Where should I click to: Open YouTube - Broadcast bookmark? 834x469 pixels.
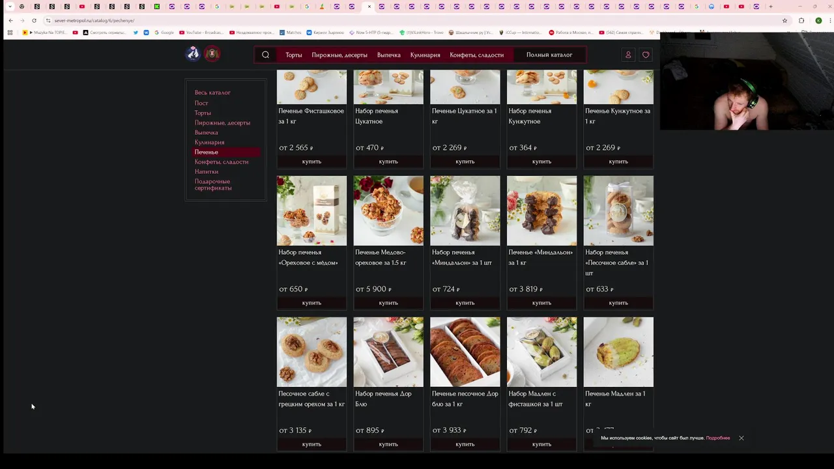click(201, 32)
